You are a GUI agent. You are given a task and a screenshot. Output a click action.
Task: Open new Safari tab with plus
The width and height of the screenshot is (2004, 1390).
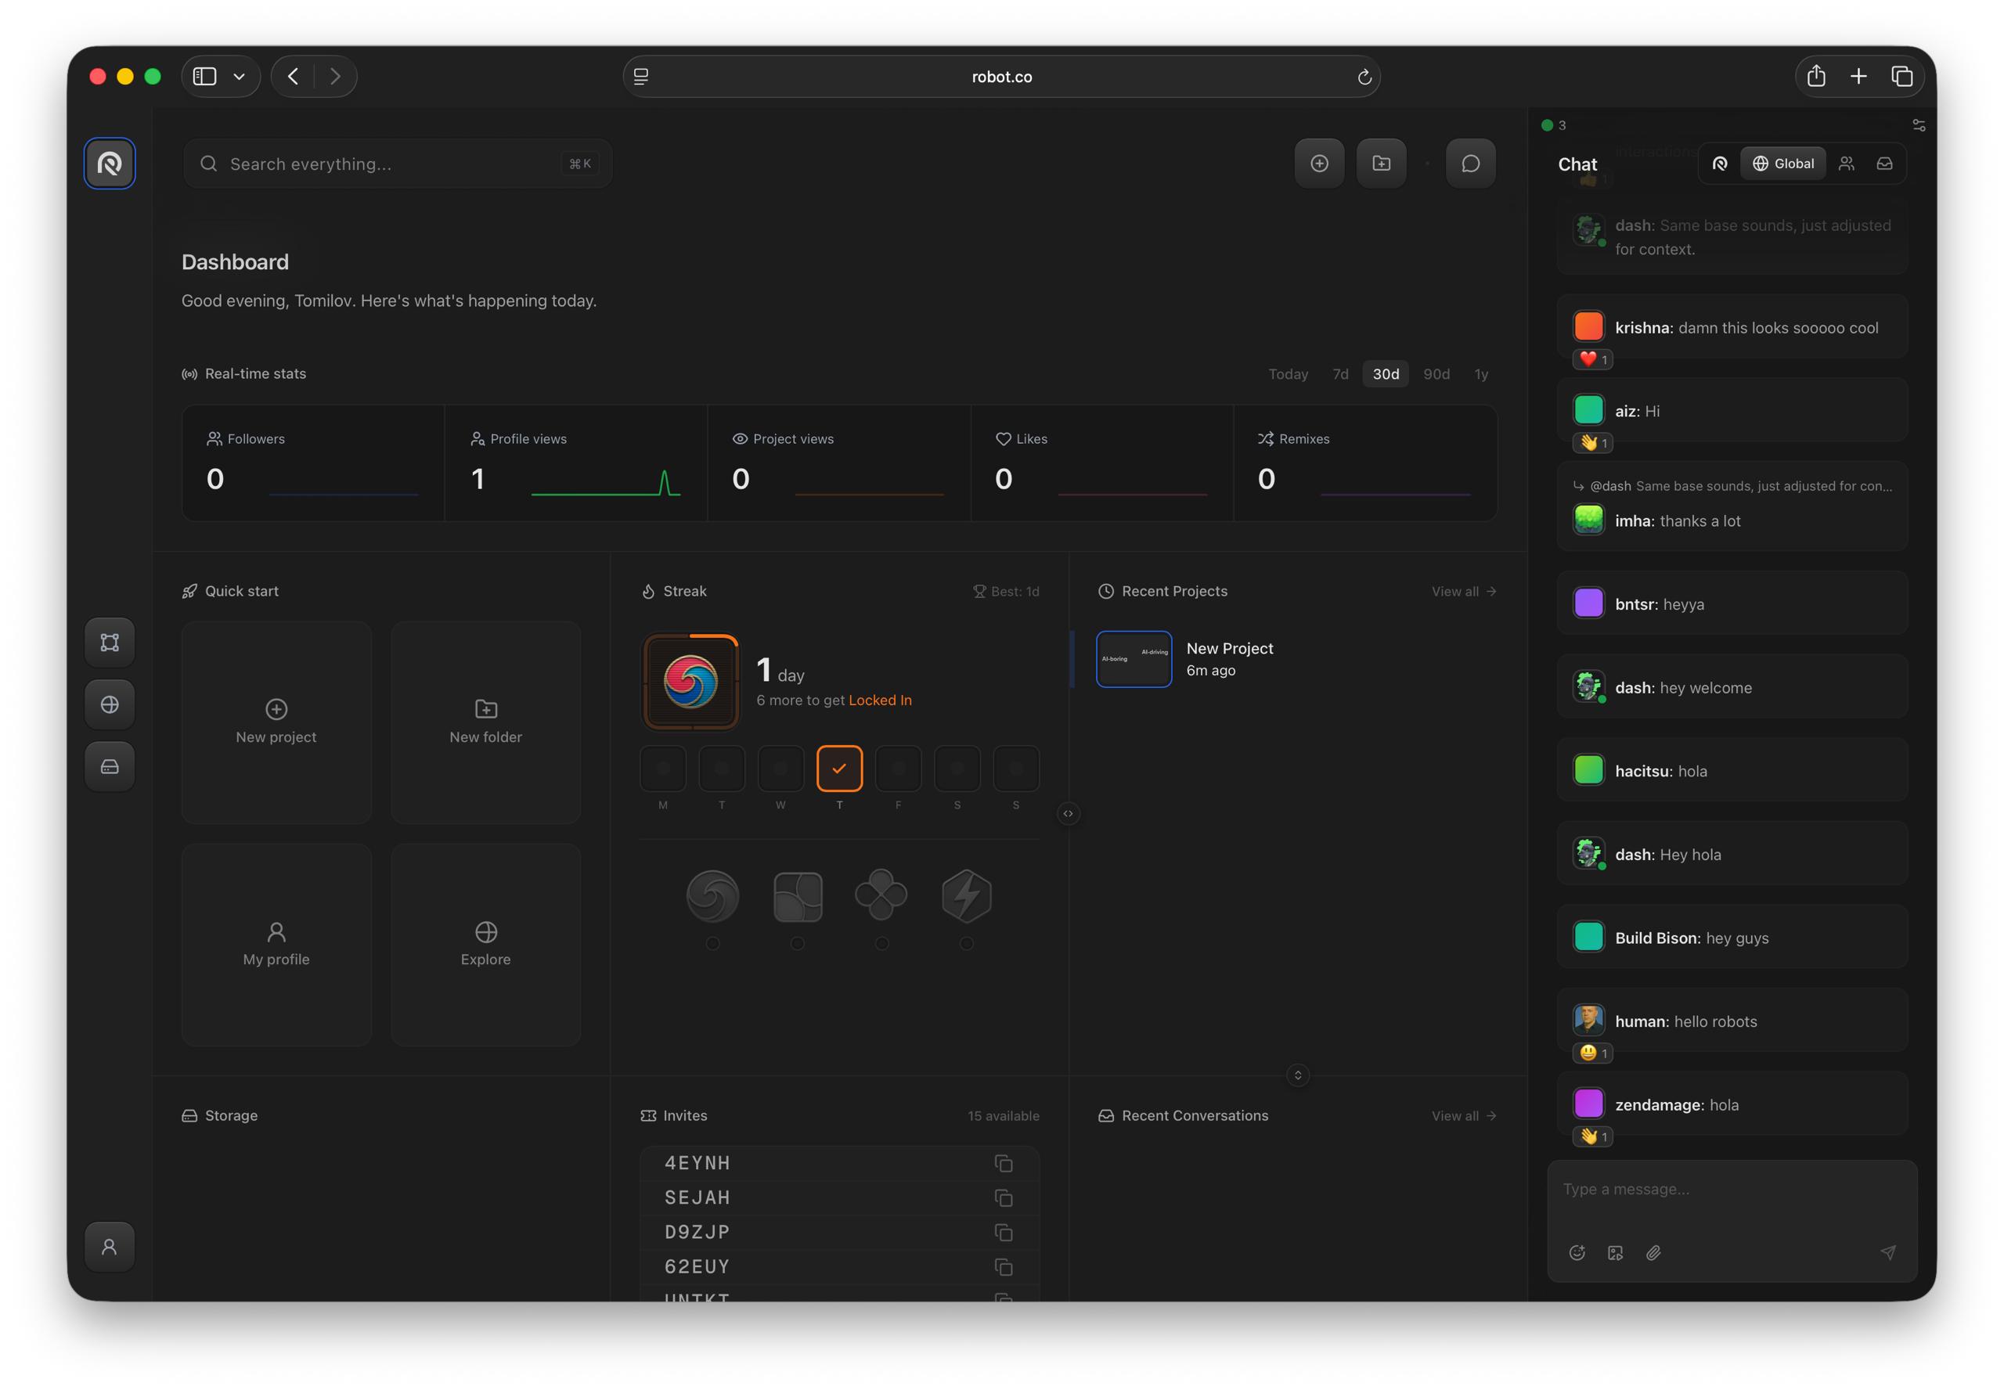[x=1858, y=77]
